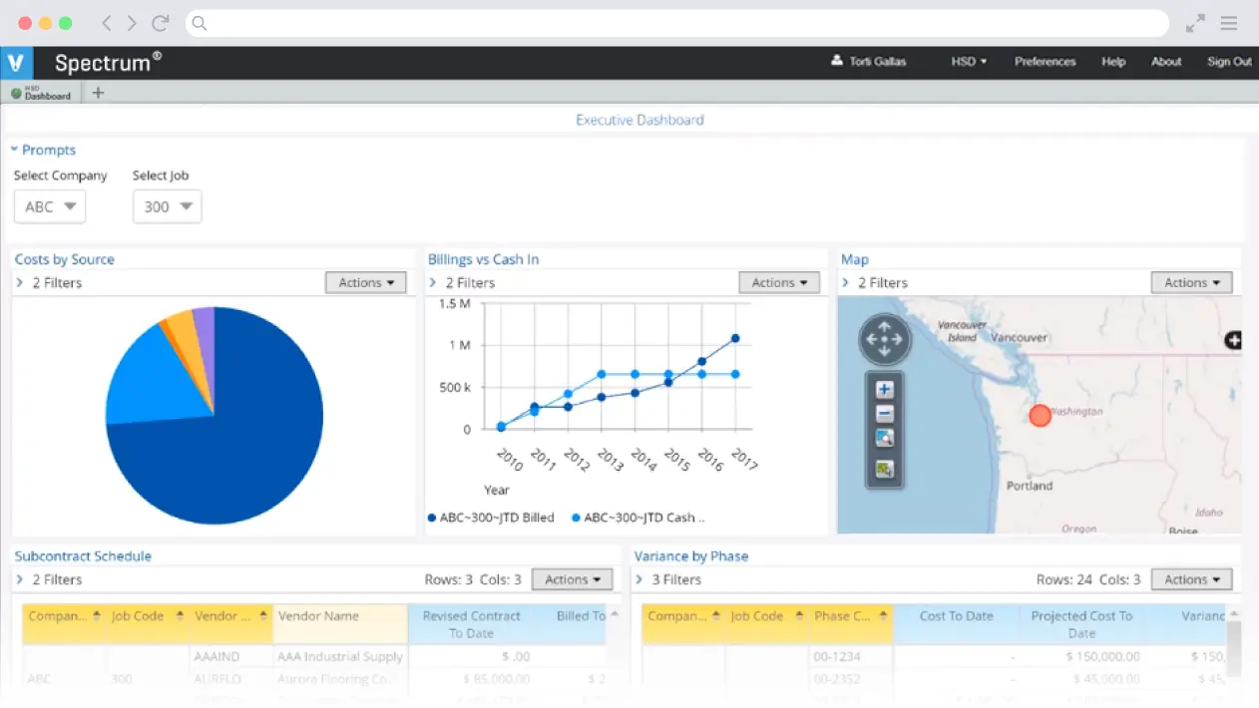The image size is (1259, 708).
Task: Expand filters in Costs by Source
Action: point(20,283)
